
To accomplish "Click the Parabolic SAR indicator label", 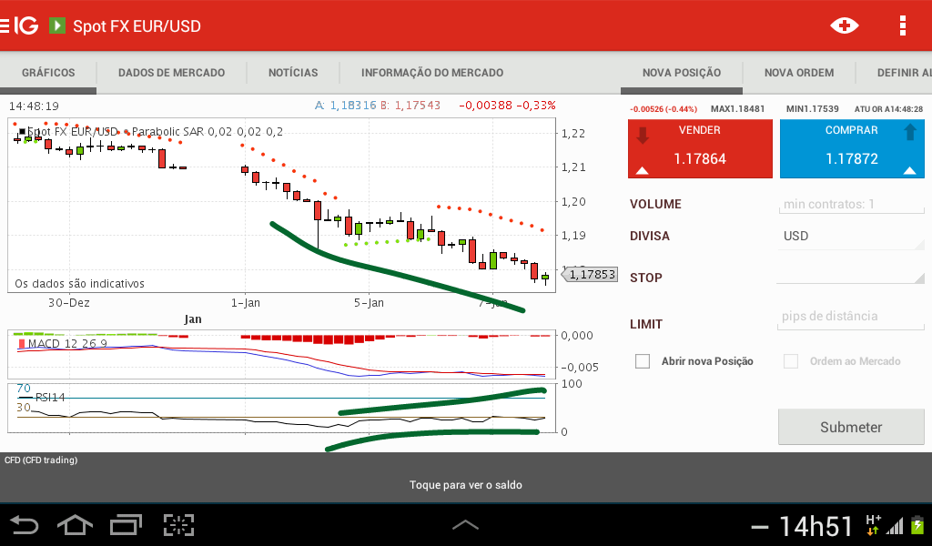I will click(207, 131).
